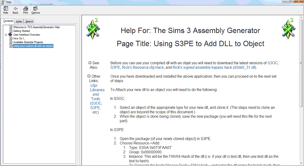This screenshot has height=166, width=304.
Task: Click scroll up arrow of help page
Action: (301, 17)
